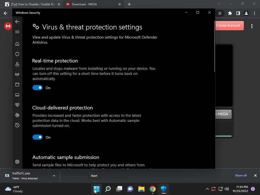Minimize the Windows Security window
Screen dimensions: 260x195
[x=186, y=12]
